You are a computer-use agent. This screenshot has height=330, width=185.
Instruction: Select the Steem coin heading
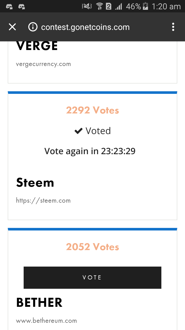(35, 183)
